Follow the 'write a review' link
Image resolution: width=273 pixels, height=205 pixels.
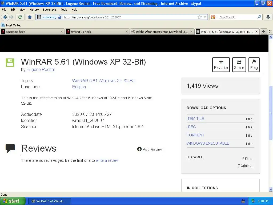pyautogui.click(x=107, y=160)
